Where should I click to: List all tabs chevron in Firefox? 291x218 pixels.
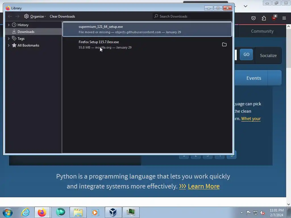click(x=245, y=6)
